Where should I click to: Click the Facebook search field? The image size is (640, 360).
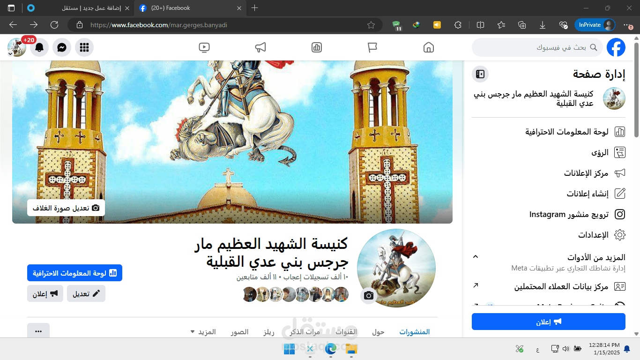coord(537,47)
